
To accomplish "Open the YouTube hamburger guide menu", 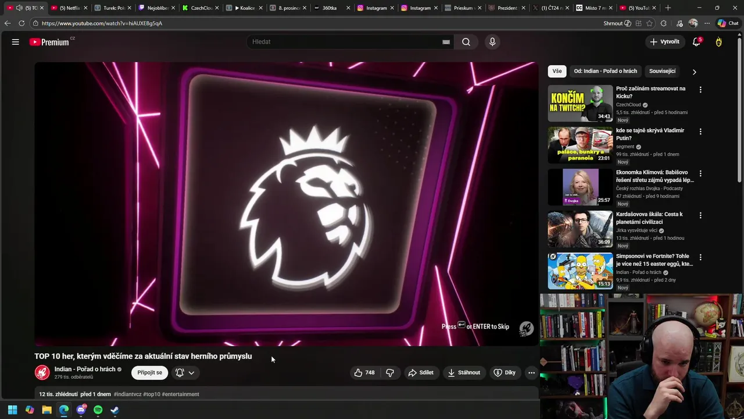I will click(x=16, y=42).
